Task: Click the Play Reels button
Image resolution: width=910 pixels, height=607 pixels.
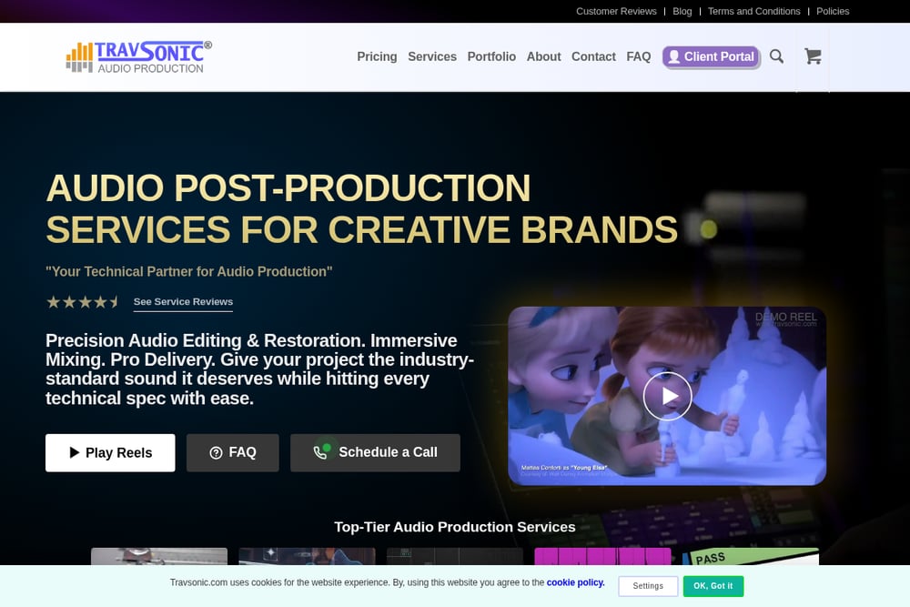Action: 110,452
